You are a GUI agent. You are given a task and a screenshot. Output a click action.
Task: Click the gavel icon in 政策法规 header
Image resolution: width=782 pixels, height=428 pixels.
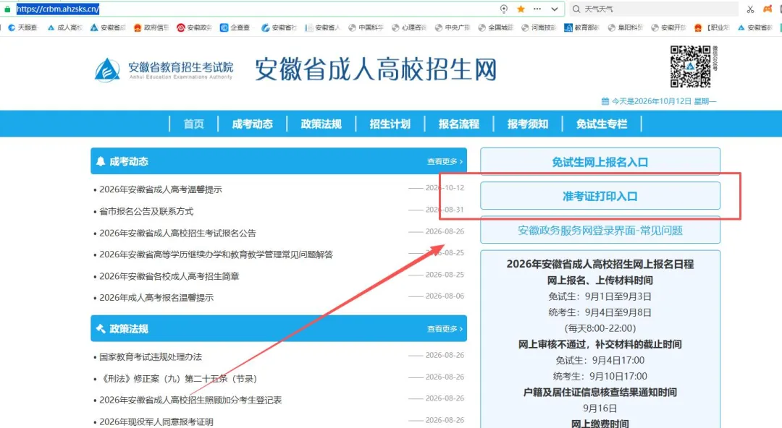click(101, 328)
